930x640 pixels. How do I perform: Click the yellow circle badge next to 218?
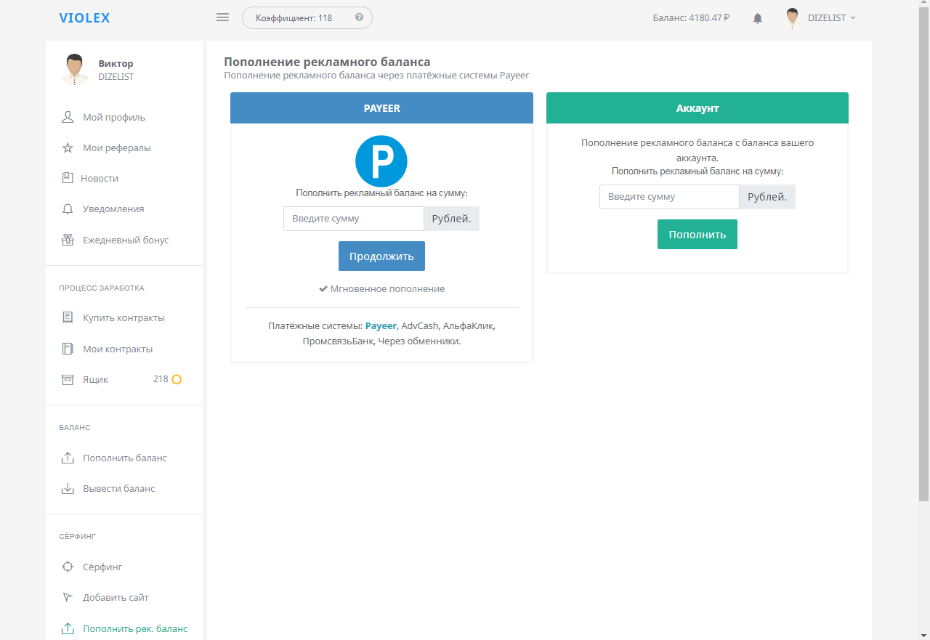[x=176, y=379]
